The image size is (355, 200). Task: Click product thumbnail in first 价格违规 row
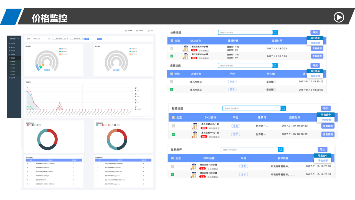(185, 48)
